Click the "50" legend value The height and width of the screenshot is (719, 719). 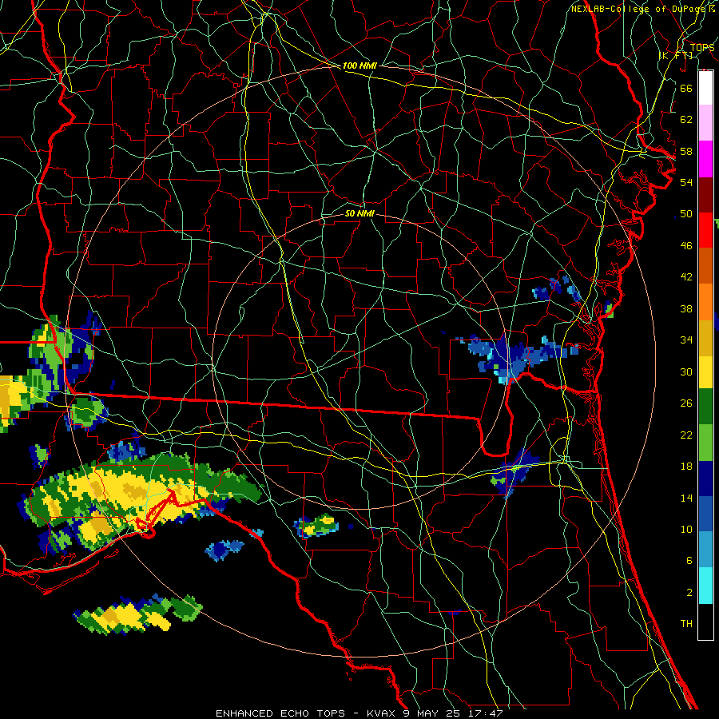(686, 214)
